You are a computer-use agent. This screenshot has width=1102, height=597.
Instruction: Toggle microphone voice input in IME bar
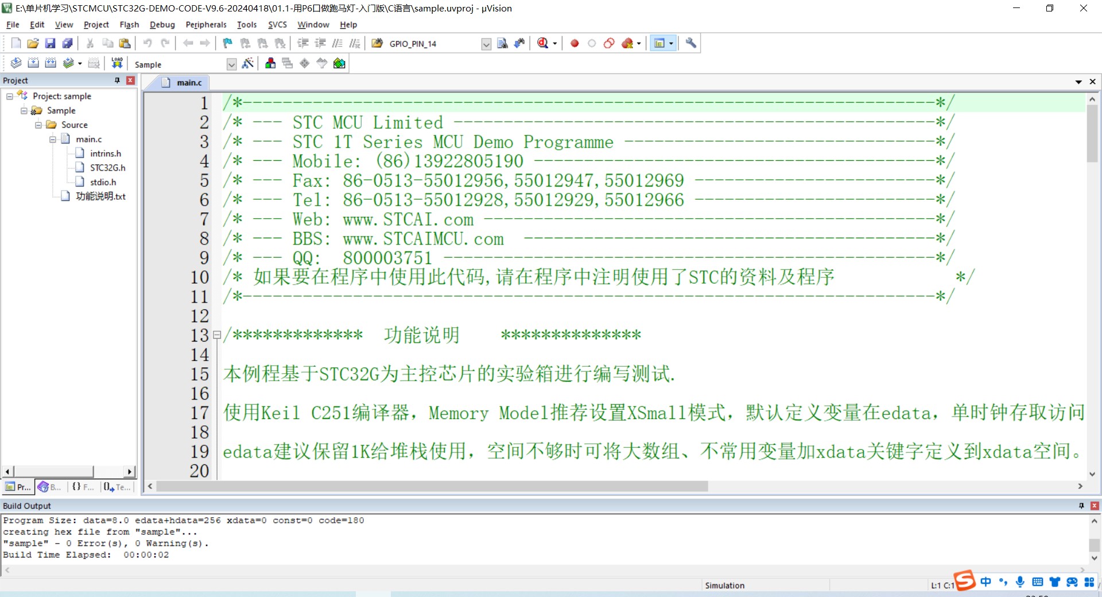coord(1020,582)
